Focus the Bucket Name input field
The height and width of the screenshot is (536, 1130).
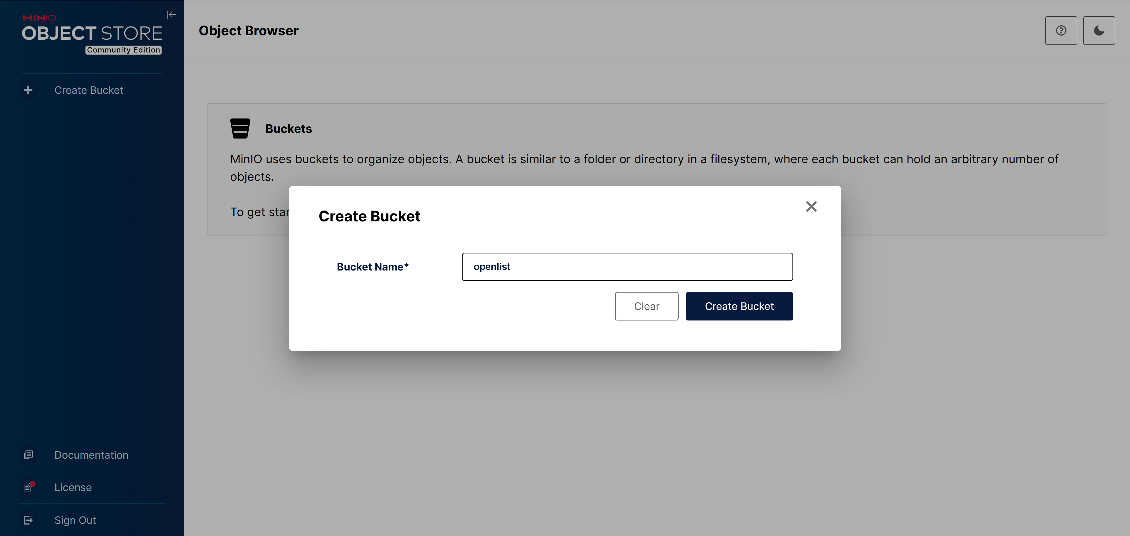tap(627, 266)
